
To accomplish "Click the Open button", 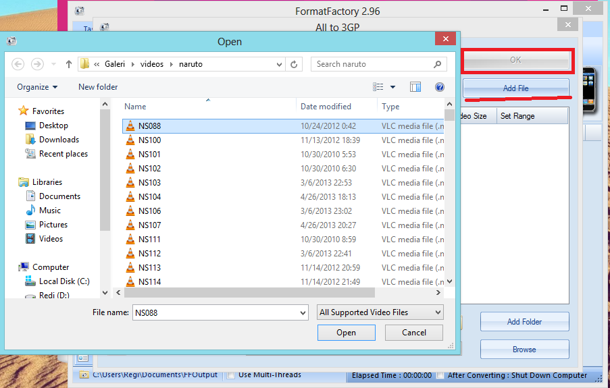I will (347, 333).
